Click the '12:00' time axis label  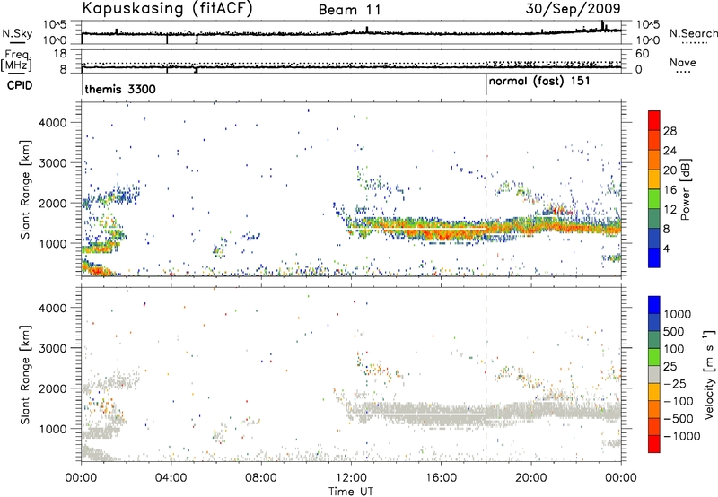(x=351, y=478)
